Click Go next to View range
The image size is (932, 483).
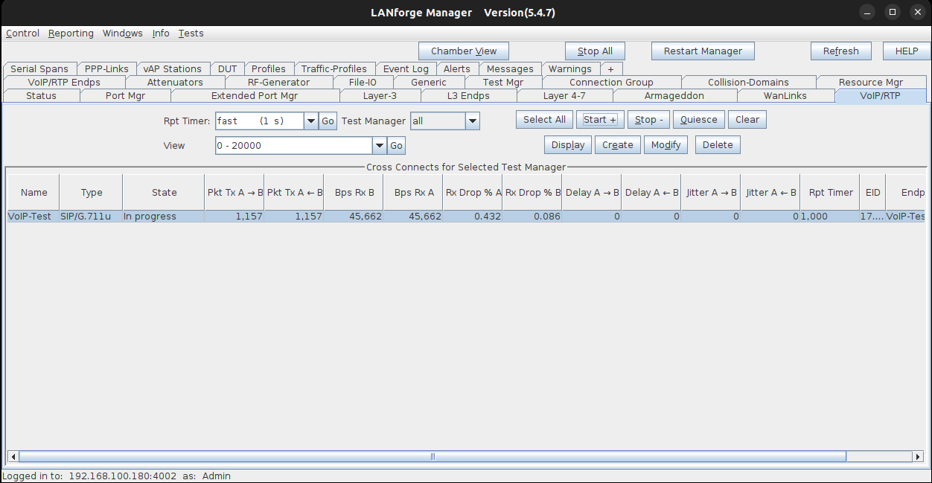[x=397, y=146]
